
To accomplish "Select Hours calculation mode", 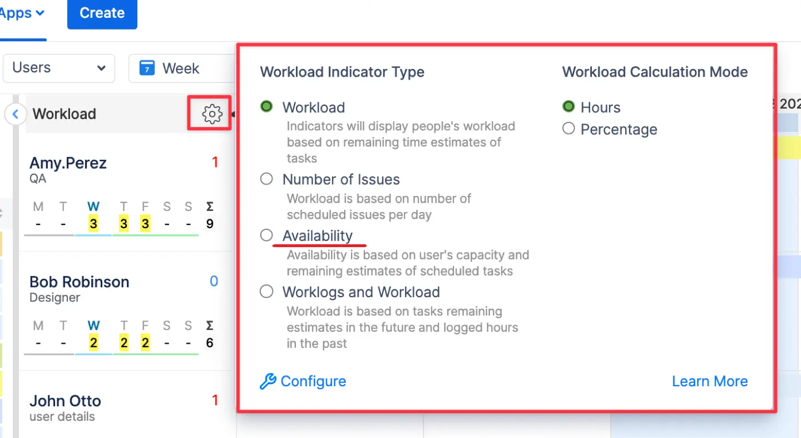I will 568,106.
